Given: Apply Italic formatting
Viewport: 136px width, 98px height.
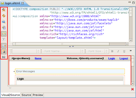Looking at the screenshot, I should 118,51.
